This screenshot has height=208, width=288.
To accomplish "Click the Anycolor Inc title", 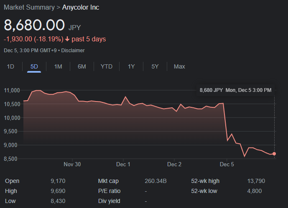I will pyautogui.click(x=81, y=8).
